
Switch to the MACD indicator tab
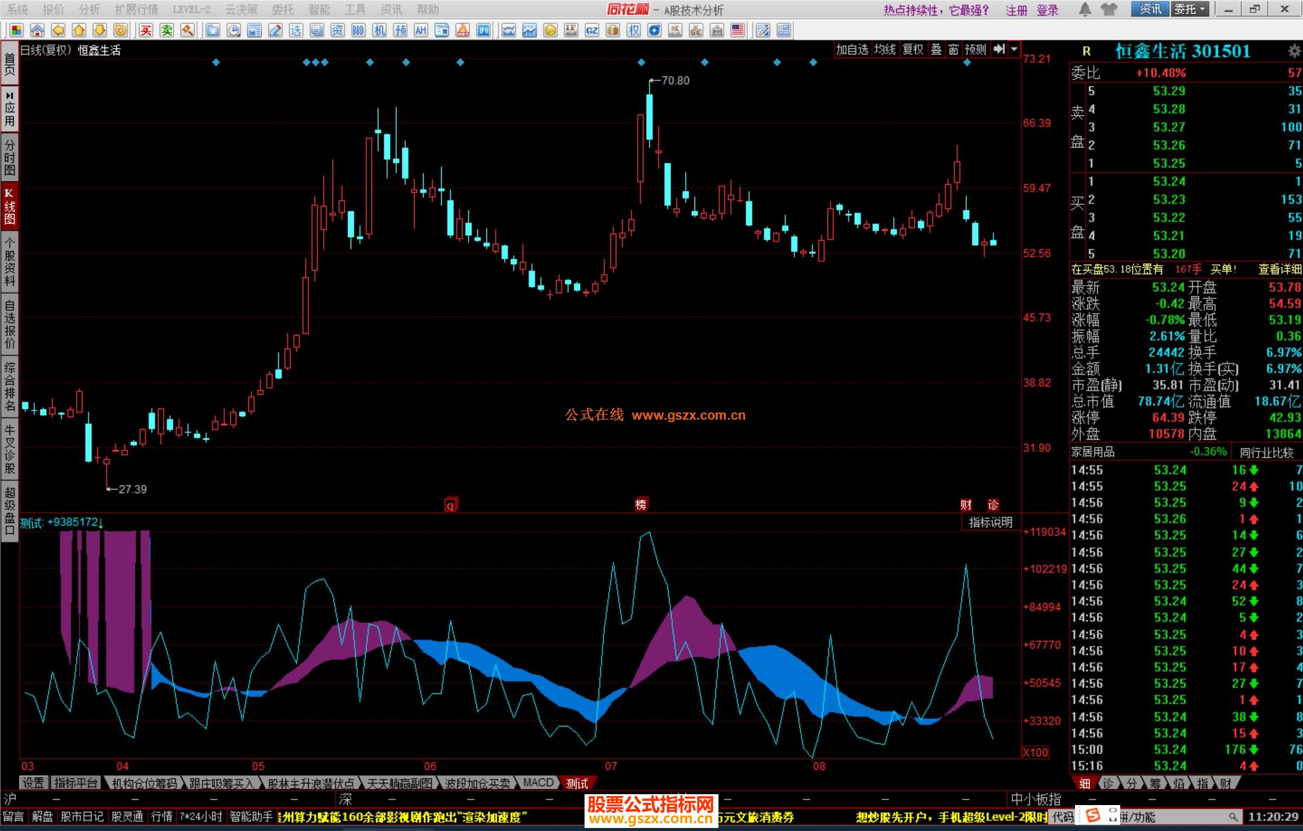pyautogui.click(x=537, y=783)
